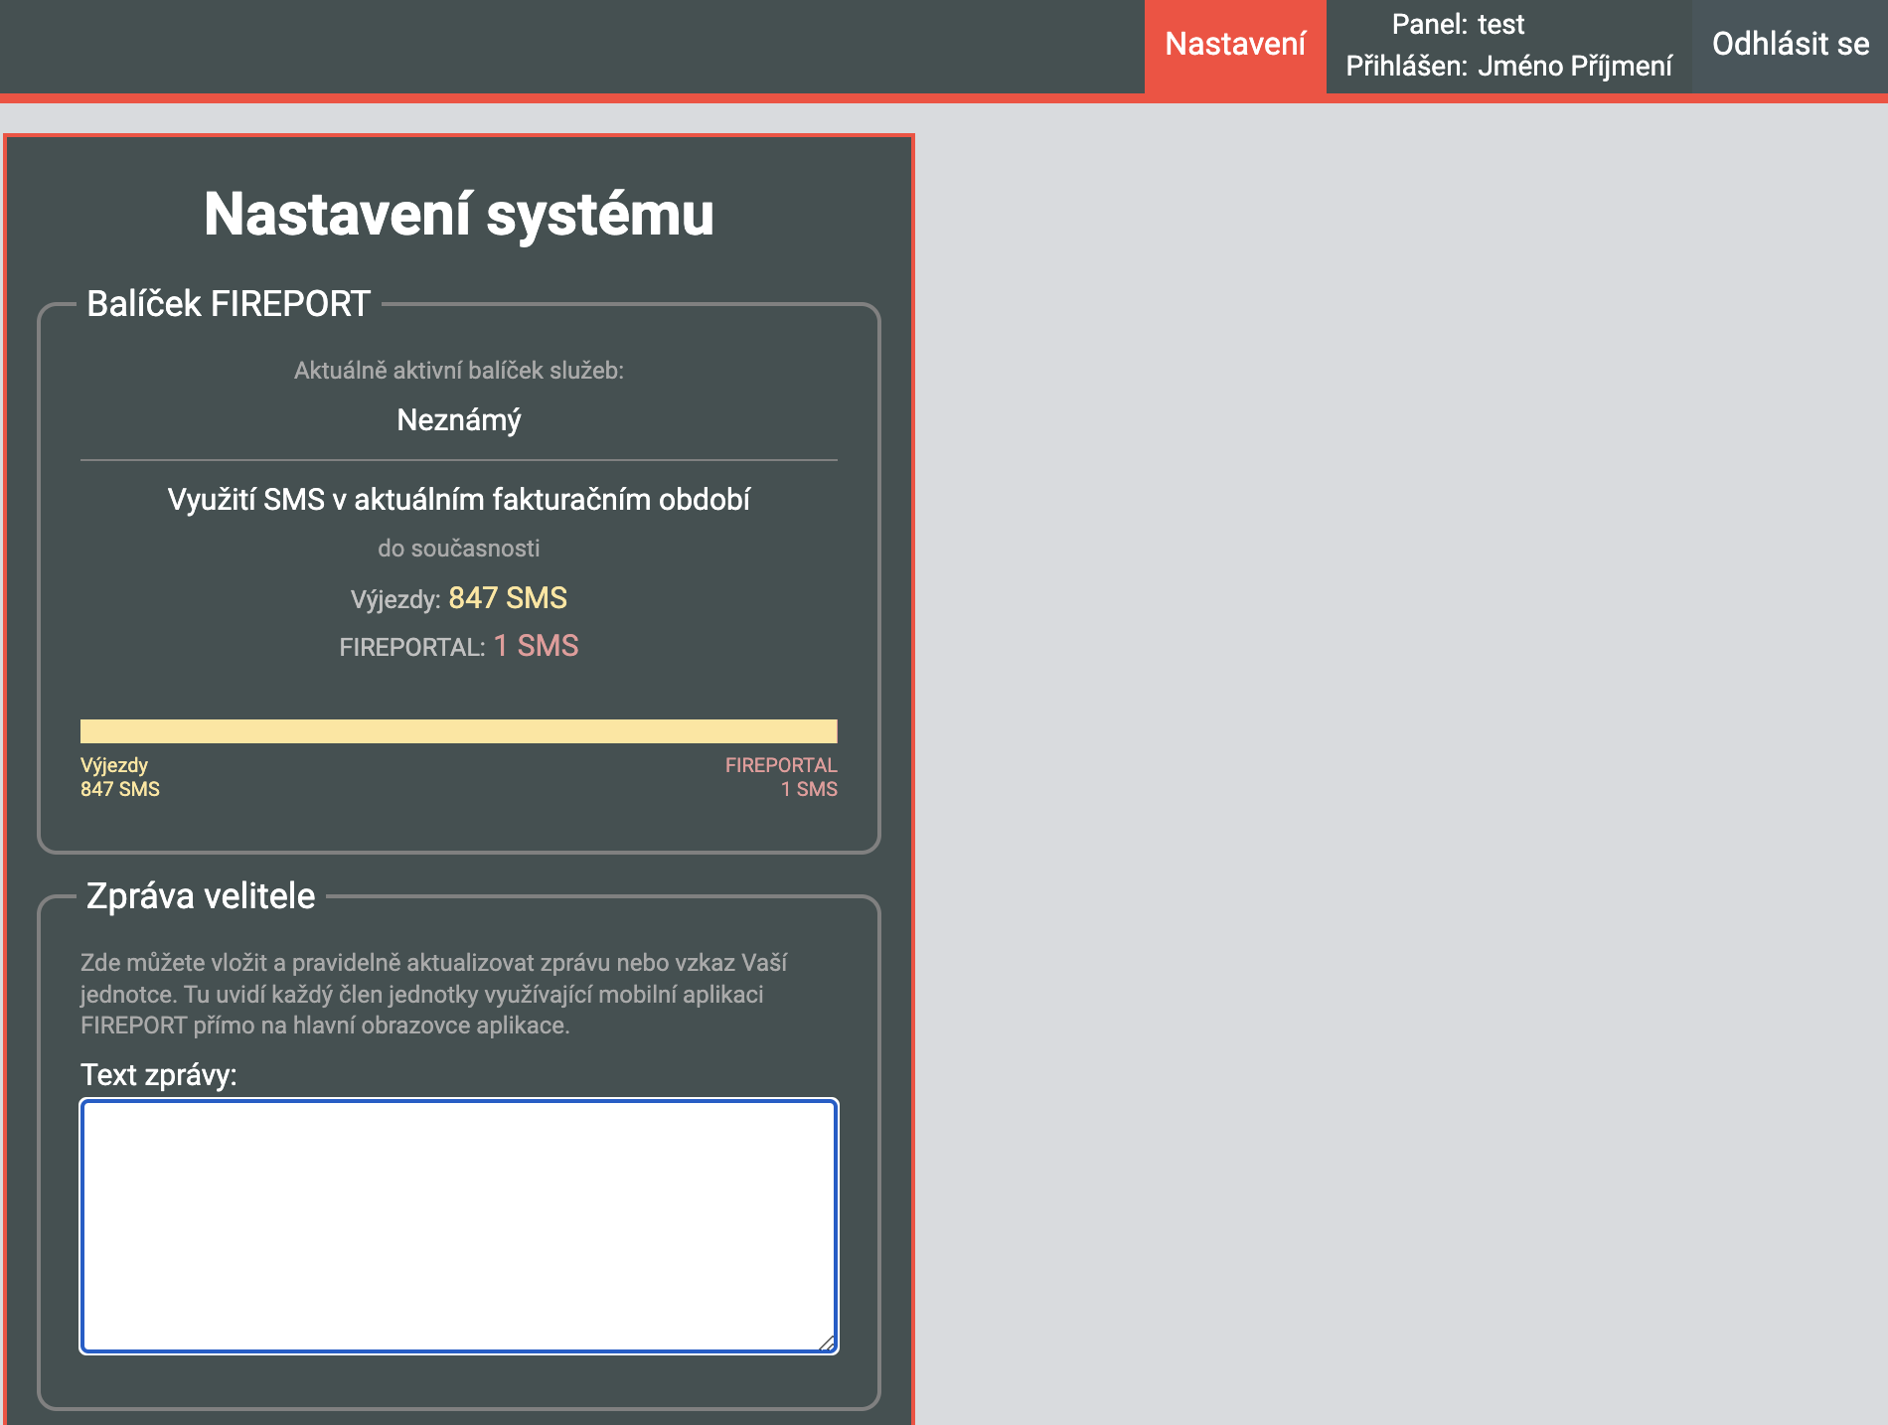1888x1425 pixels.
Task: Click the Aktuálně aktivní balíček služeb label
Action: coord(458,371)
